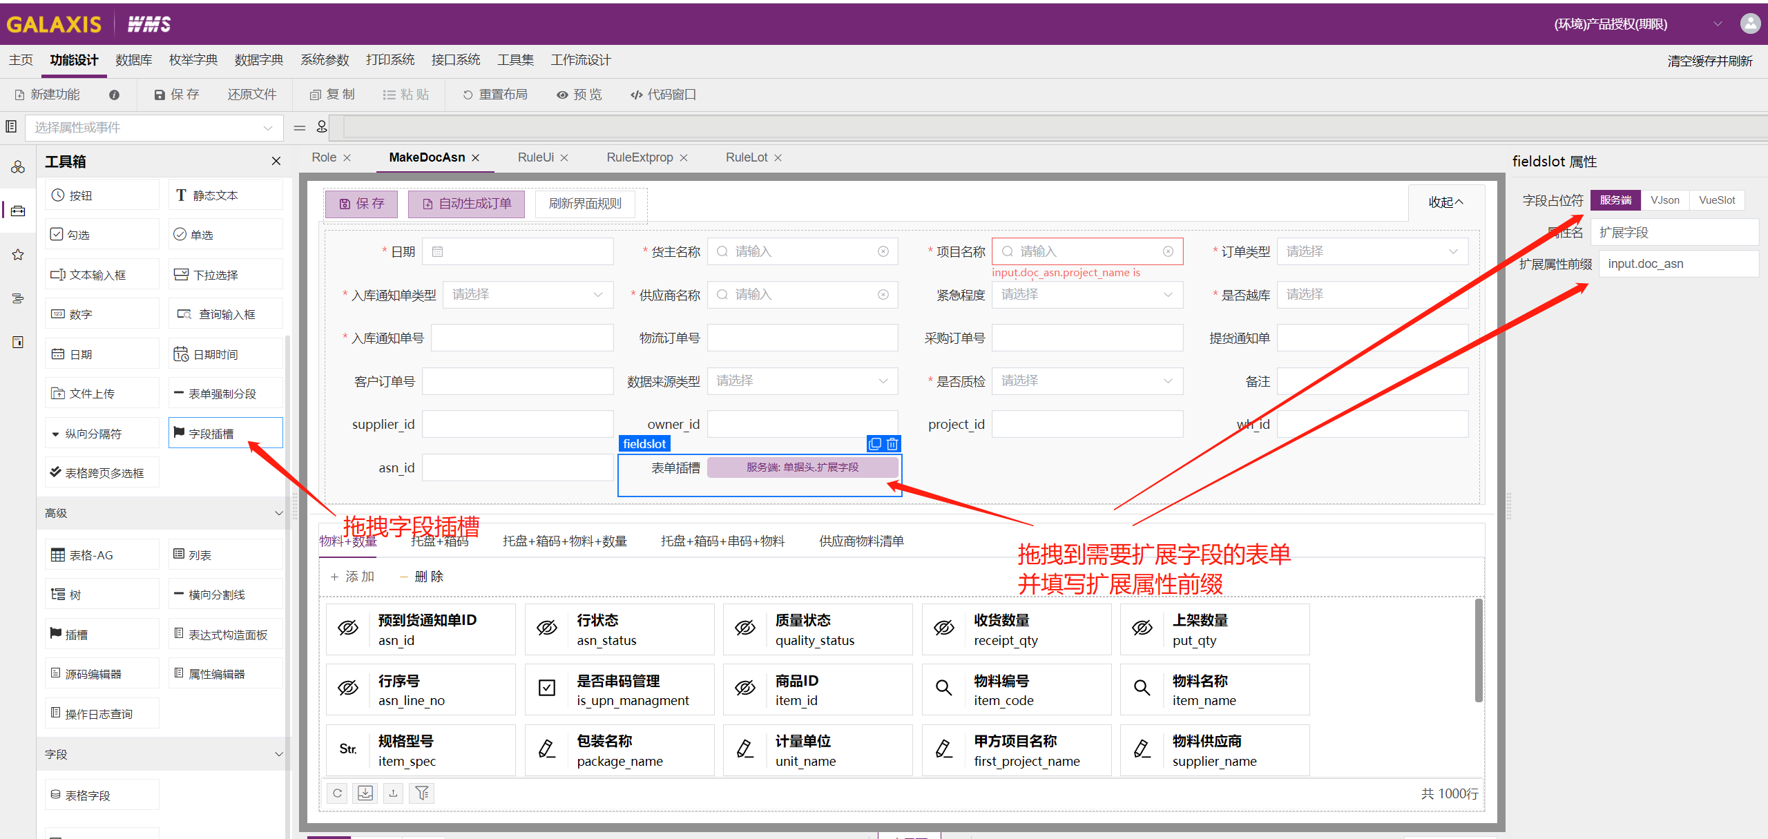The image size is (1768, 839).
Task: Click the refresh icon under the table
Action: click(x=337, y=793)
